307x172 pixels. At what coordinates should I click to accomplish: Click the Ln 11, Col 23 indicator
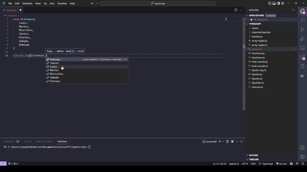pyautogui.click(x=220, y=163)
